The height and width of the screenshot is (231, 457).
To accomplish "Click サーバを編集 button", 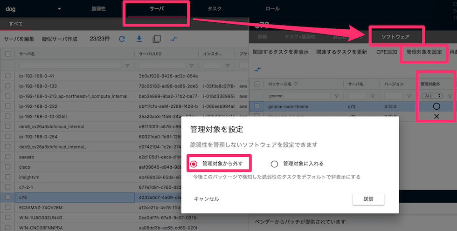I will coord(19,39).
